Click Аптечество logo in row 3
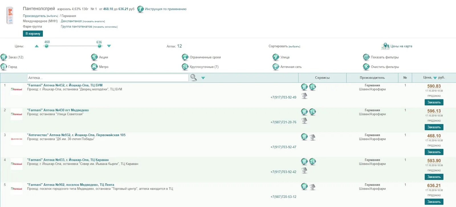Image resolution: width=456 pixels, height=207 pixels. (x=17, y=139)
